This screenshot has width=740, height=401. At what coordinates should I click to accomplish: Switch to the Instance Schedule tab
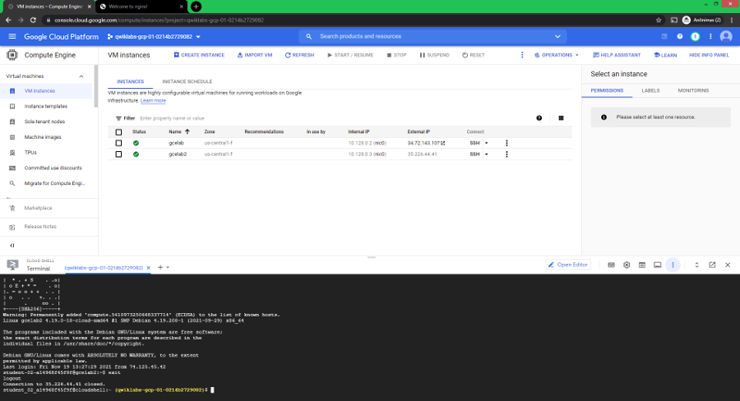(187, 81)
